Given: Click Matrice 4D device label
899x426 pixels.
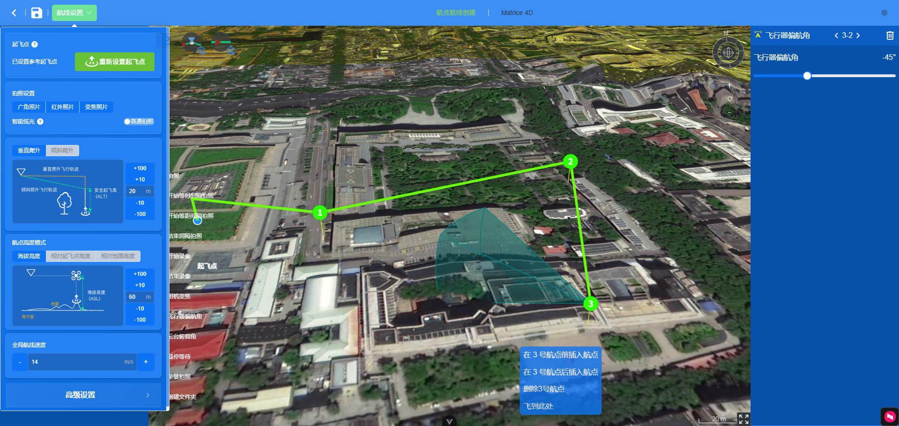Looking at the screenshot, I should (517, 13).
